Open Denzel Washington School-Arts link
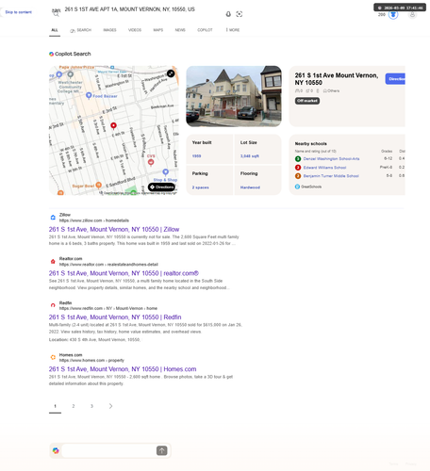 pos(331,159)
